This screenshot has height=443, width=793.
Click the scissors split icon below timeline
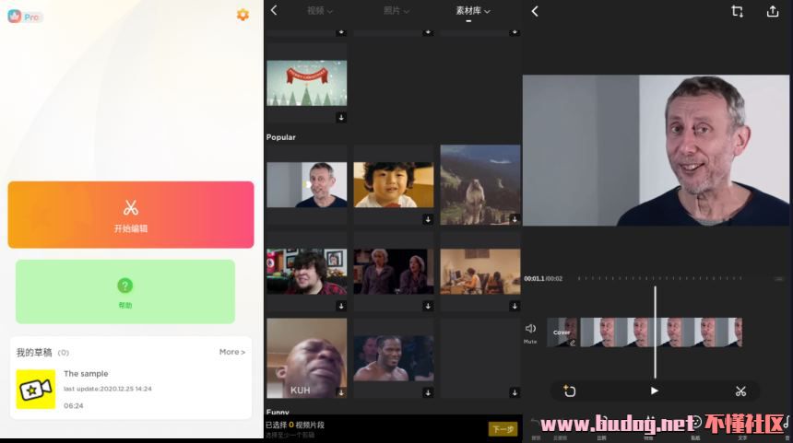(x=740, y=391)
